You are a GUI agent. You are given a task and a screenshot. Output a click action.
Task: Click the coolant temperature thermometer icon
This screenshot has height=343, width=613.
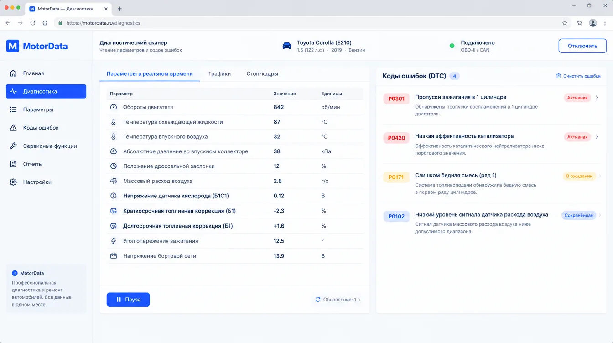[114, 122]
